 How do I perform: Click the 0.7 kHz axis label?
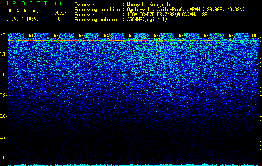(3, 137)
